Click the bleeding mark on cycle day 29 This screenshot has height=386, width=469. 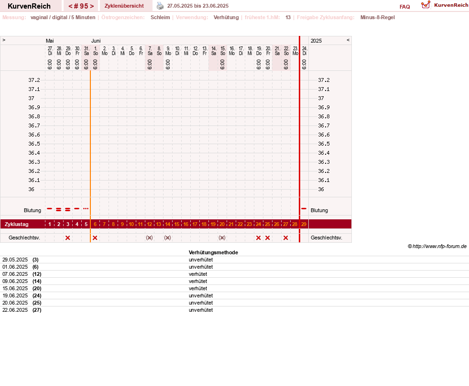(304, 209)
